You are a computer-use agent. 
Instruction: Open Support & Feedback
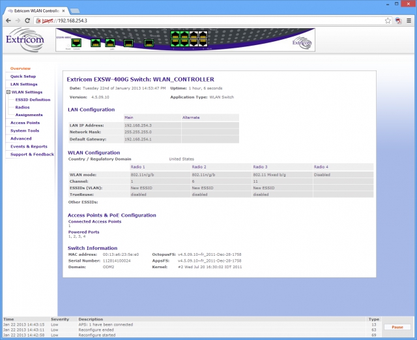click(32, 154)
